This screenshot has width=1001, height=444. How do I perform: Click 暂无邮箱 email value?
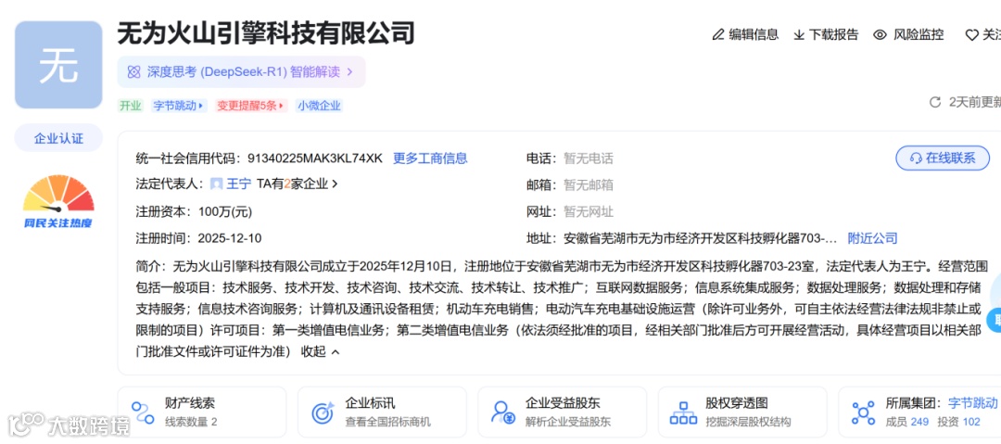[588, 185]
